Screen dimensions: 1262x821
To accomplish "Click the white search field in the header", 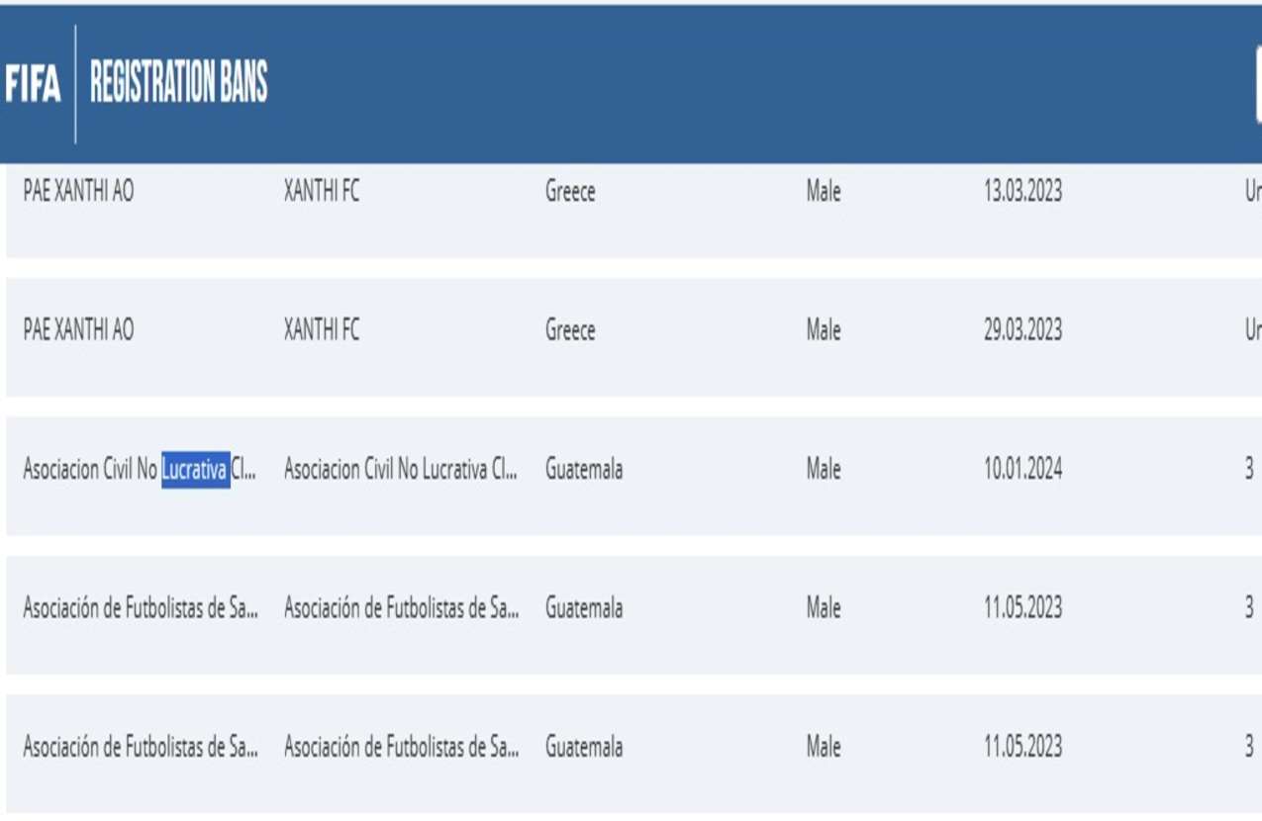I will (1258, 84).
